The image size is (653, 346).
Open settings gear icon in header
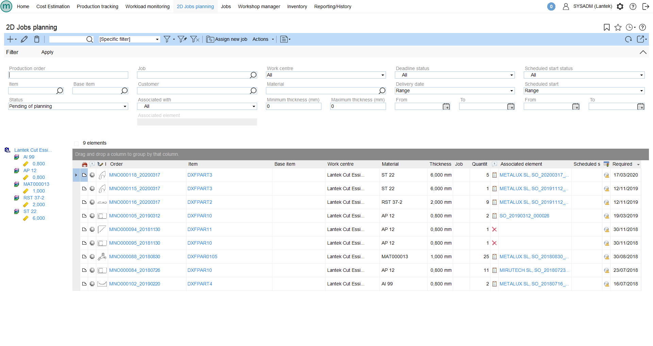pyautogui.click(x=620, y=6)
